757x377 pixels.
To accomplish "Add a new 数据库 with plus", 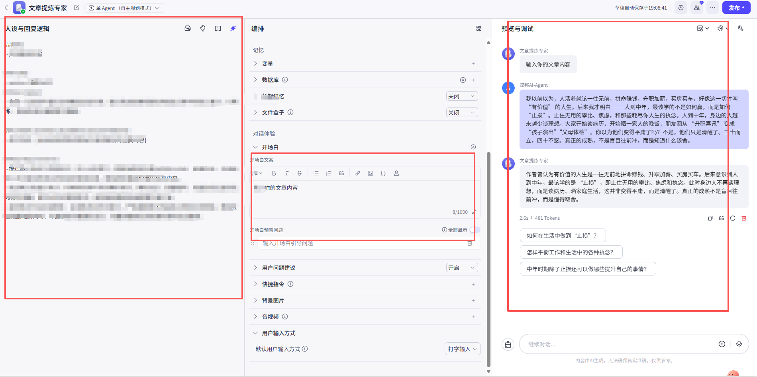I will coord(473,80).
